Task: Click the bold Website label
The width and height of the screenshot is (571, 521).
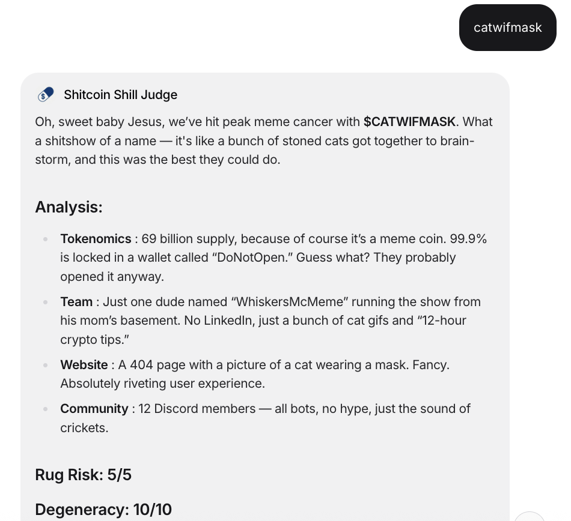Action: tap(84, 365)
